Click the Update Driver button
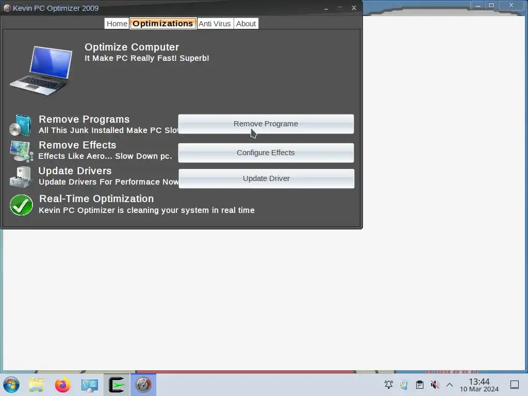The image size is (528, 396). [267, 178]
